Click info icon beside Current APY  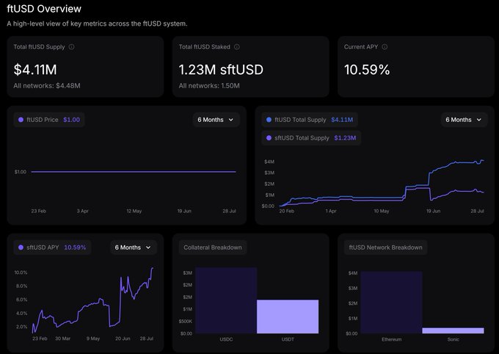pyautogui.click(x=385, y=47)
